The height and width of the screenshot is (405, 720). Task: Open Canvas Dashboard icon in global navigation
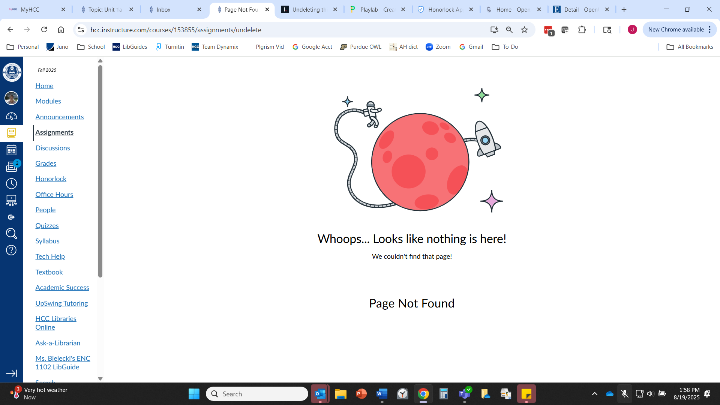tap(11, 116)
